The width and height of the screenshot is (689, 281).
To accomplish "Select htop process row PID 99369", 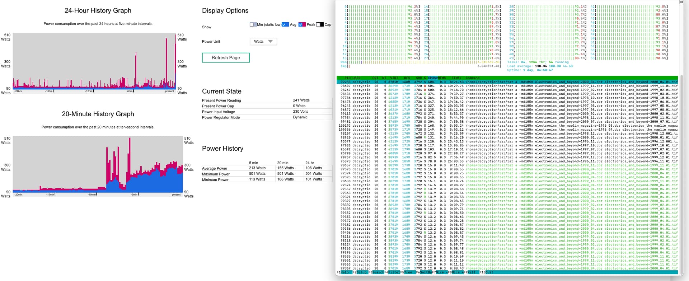I will click(x=507, y=268).
